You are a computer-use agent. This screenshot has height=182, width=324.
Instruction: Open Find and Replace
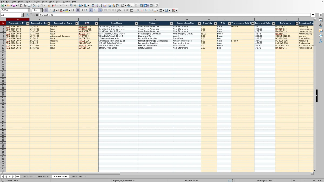pyautogui.click(x=71, y=5)
